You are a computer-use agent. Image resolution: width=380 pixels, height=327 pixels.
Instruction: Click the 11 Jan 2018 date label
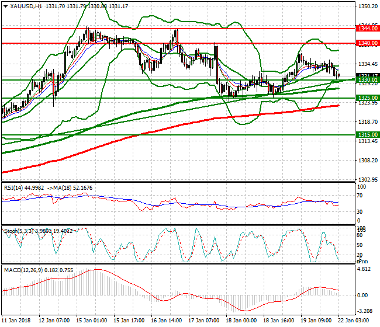(x=16, y=320)
